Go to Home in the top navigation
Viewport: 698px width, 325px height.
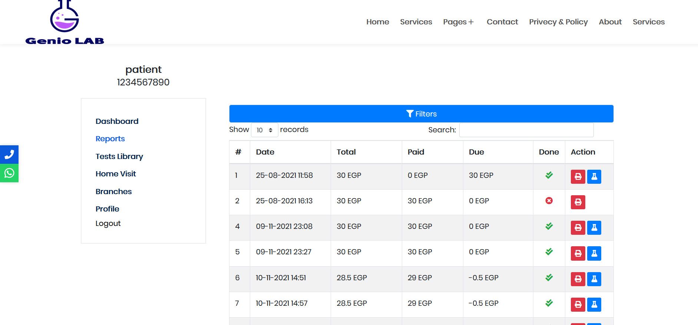378,22
